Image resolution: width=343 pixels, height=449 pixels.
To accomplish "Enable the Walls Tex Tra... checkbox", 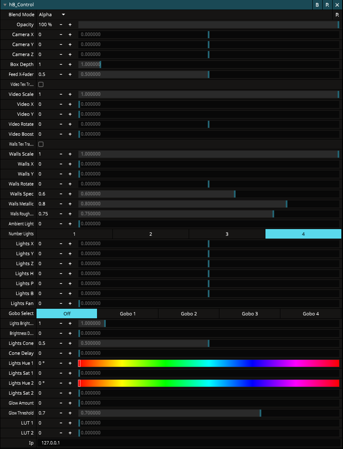I will click(41, 144).
